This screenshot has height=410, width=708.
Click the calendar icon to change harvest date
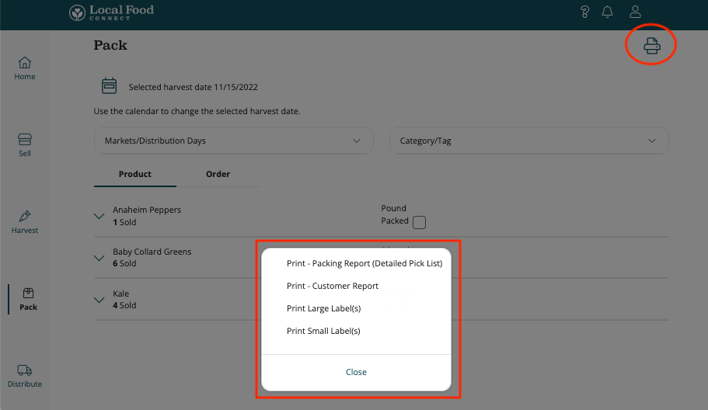(110, 86)
